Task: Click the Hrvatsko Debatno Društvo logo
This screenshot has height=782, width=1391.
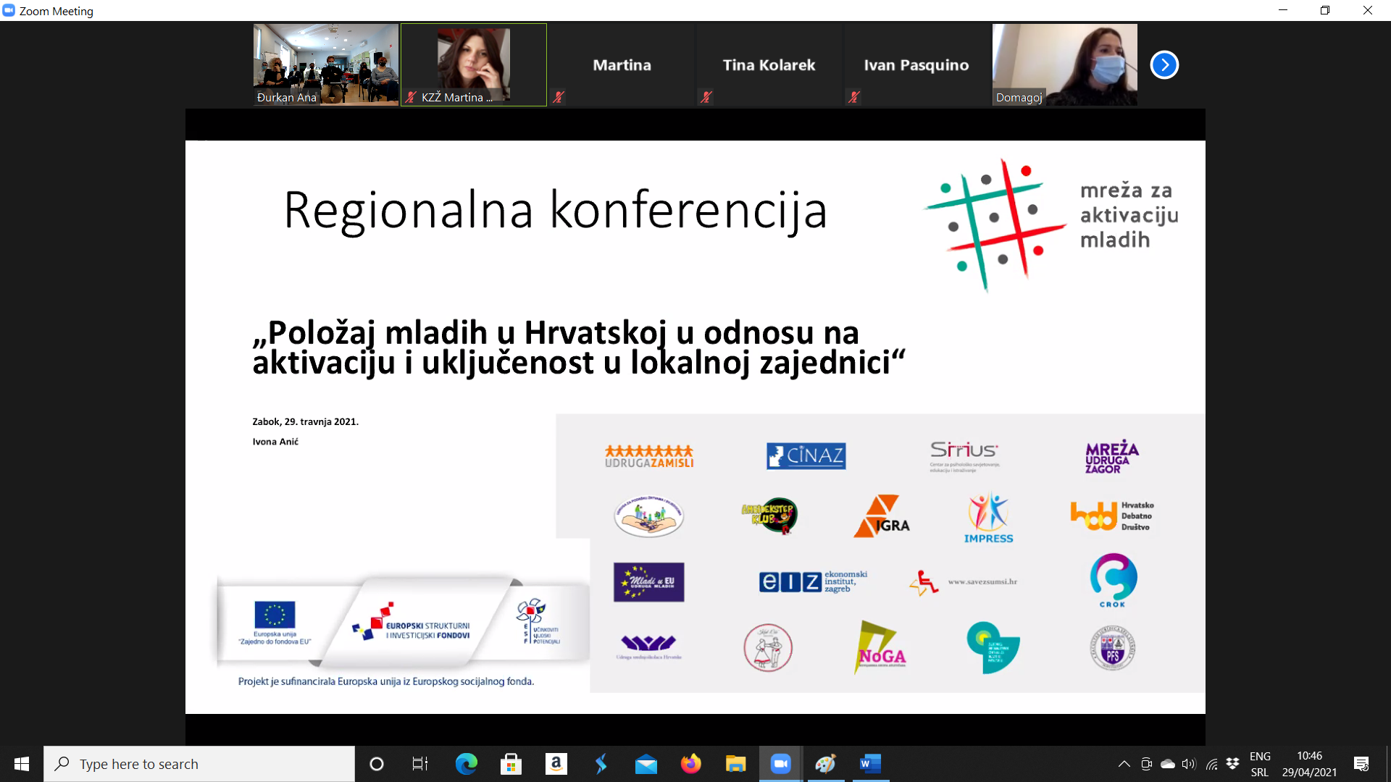Action: point(1112,516)
